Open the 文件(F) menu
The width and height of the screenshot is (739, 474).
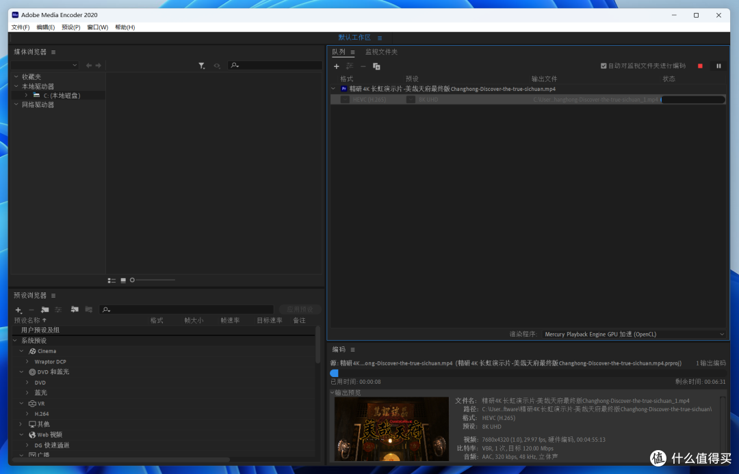[x=21, y=27]
